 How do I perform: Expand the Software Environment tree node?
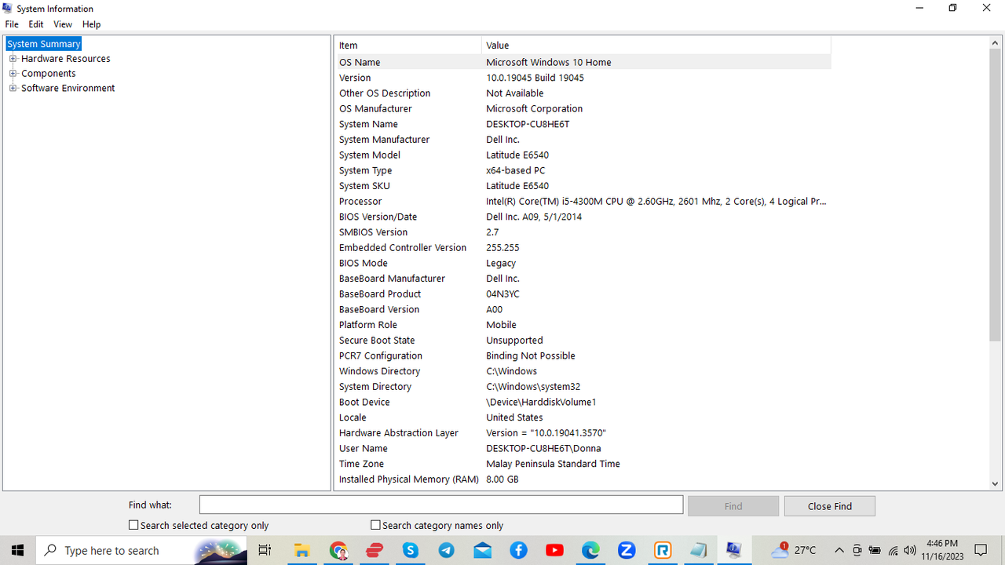[x=13, y=88]
